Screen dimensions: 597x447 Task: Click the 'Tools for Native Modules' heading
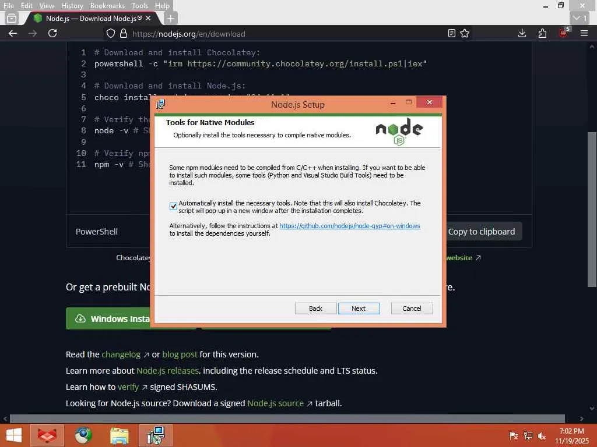pyautogui.click(x=210, y=122)
